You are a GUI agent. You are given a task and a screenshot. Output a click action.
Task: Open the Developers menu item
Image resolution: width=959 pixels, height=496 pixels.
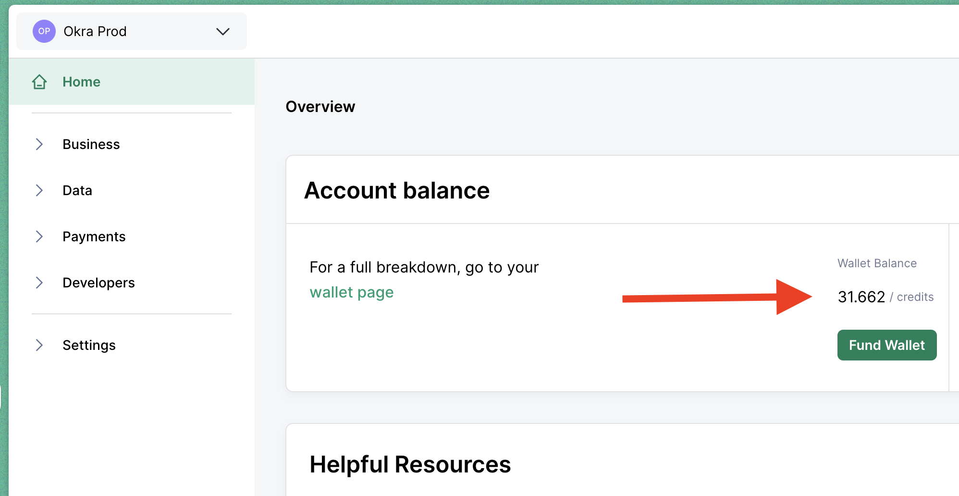tap(99, 283)
